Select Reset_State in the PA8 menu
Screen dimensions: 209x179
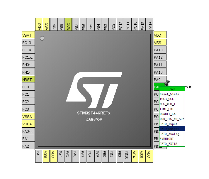(x=172, y=94)
